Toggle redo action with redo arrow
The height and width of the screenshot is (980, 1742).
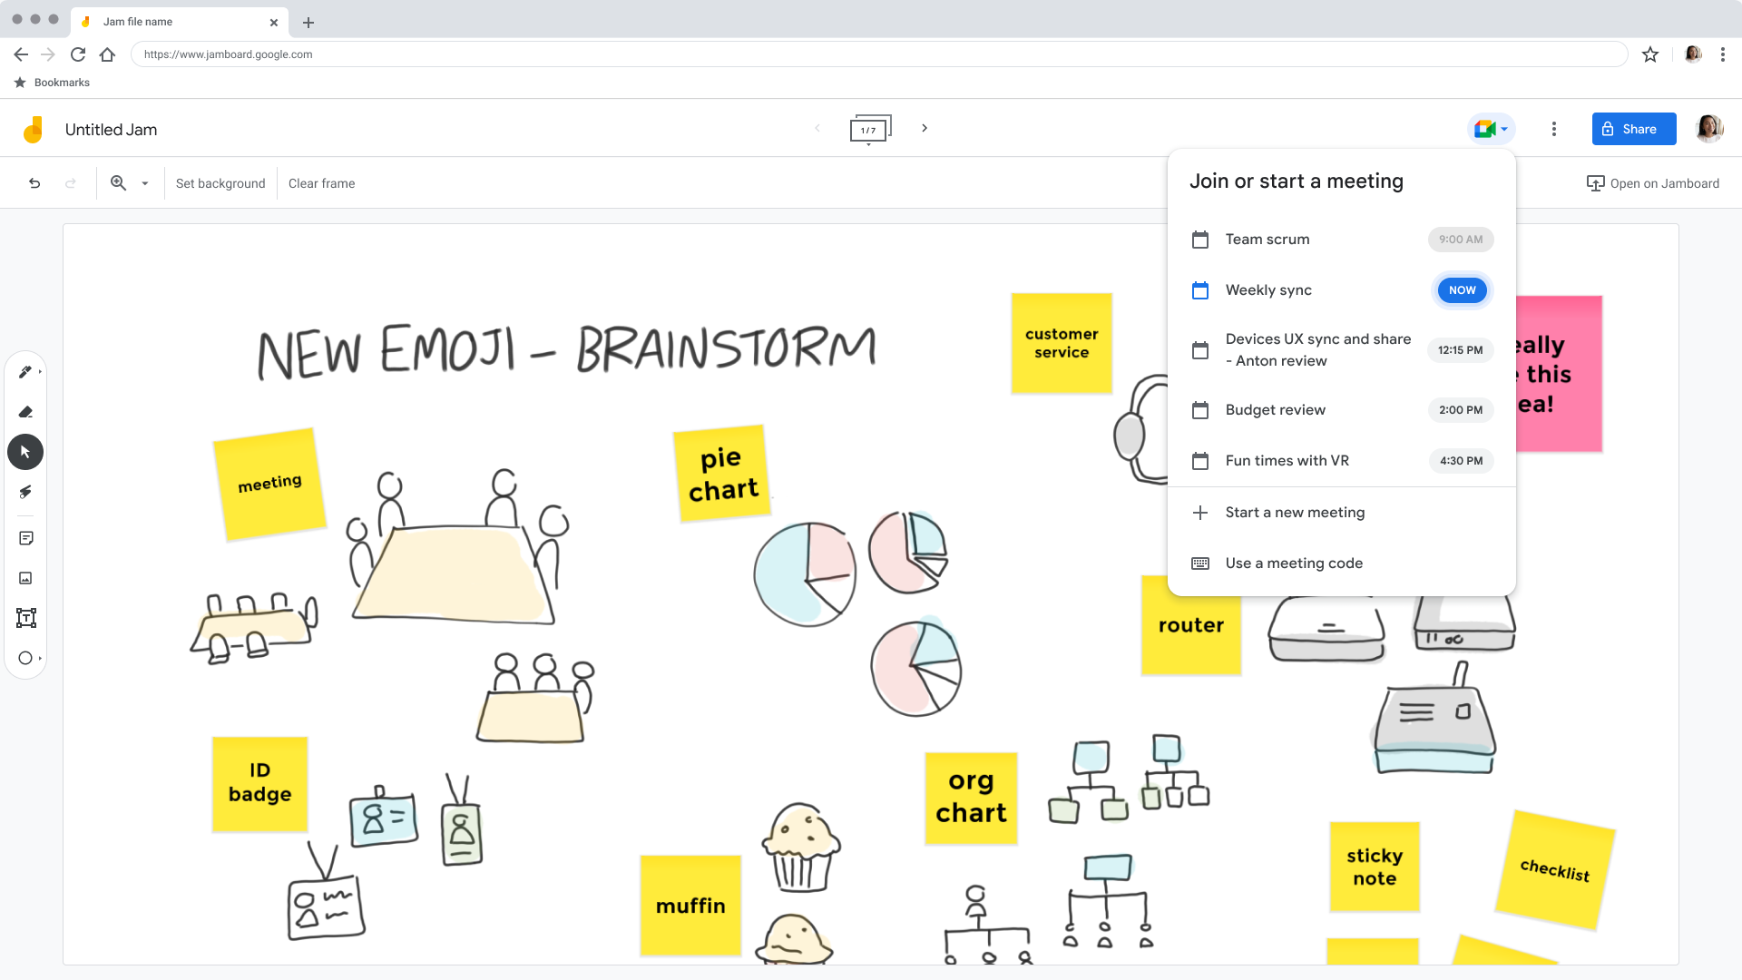pos(69,183)
